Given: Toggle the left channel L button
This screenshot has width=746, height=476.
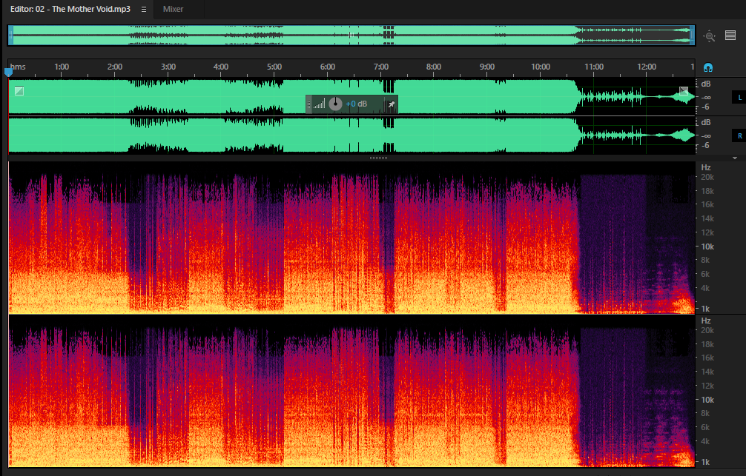Looking at the screenshot, I should tap(739, 98).
